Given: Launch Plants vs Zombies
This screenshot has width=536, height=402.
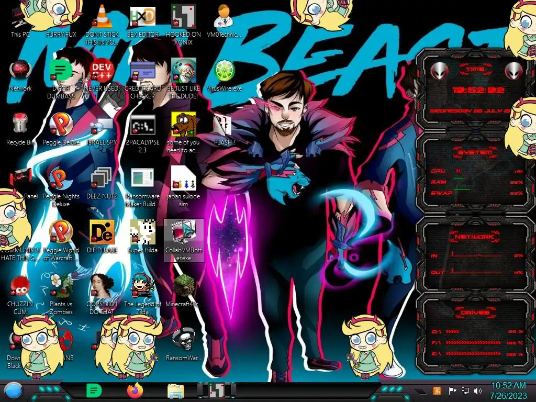Looking at the screenshot, I should tap(61, 295).
